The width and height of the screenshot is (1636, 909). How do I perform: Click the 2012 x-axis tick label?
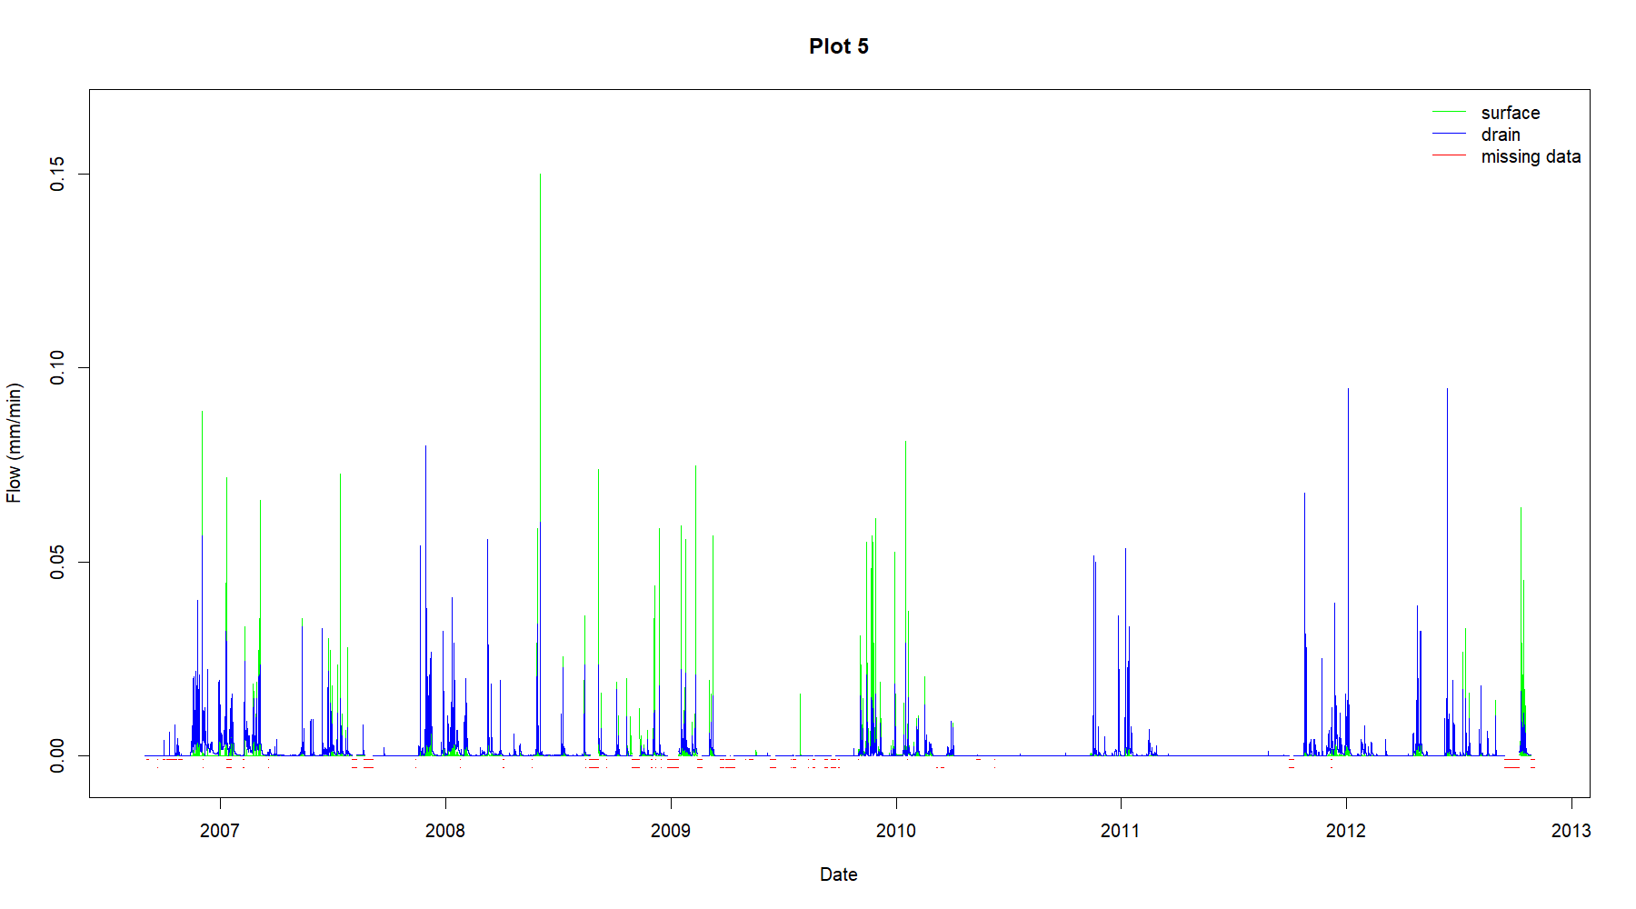[1345, 830]
